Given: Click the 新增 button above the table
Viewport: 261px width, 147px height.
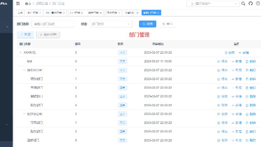Looking at the screenshot, I should tap(25, 35).
